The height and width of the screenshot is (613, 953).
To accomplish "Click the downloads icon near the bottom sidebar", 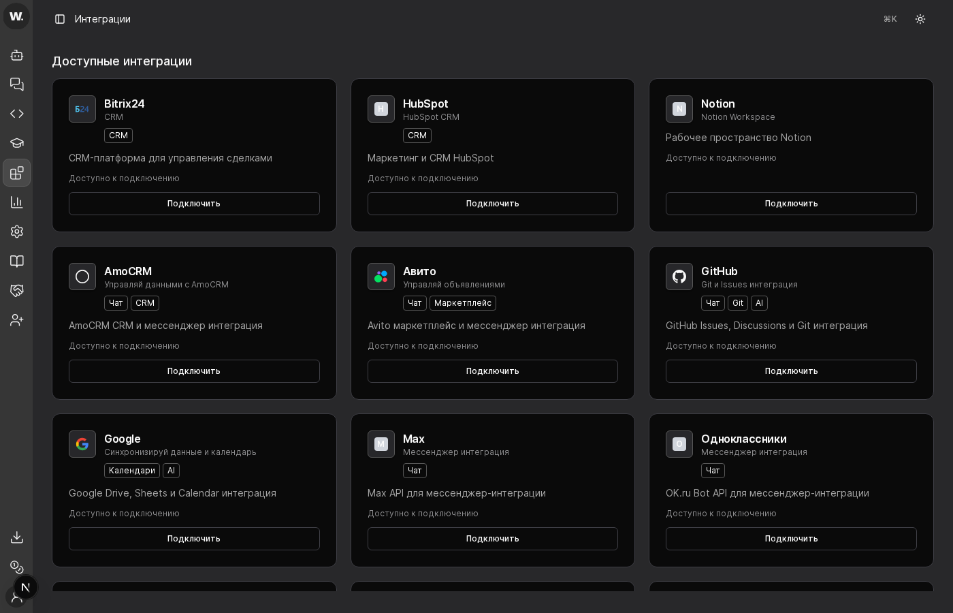I will 16,537.
